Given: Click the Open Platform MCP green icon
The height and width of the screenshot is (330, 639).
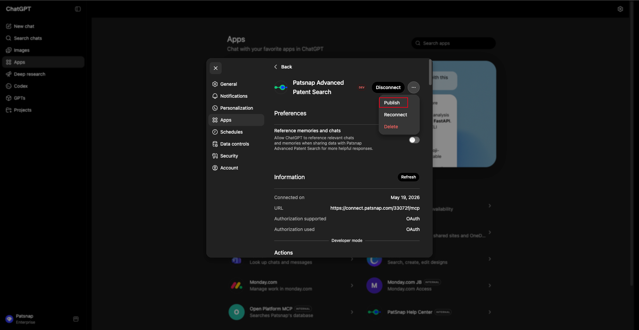Looking at the screenshot, I should pyautogui.click(x=237, y=312).
